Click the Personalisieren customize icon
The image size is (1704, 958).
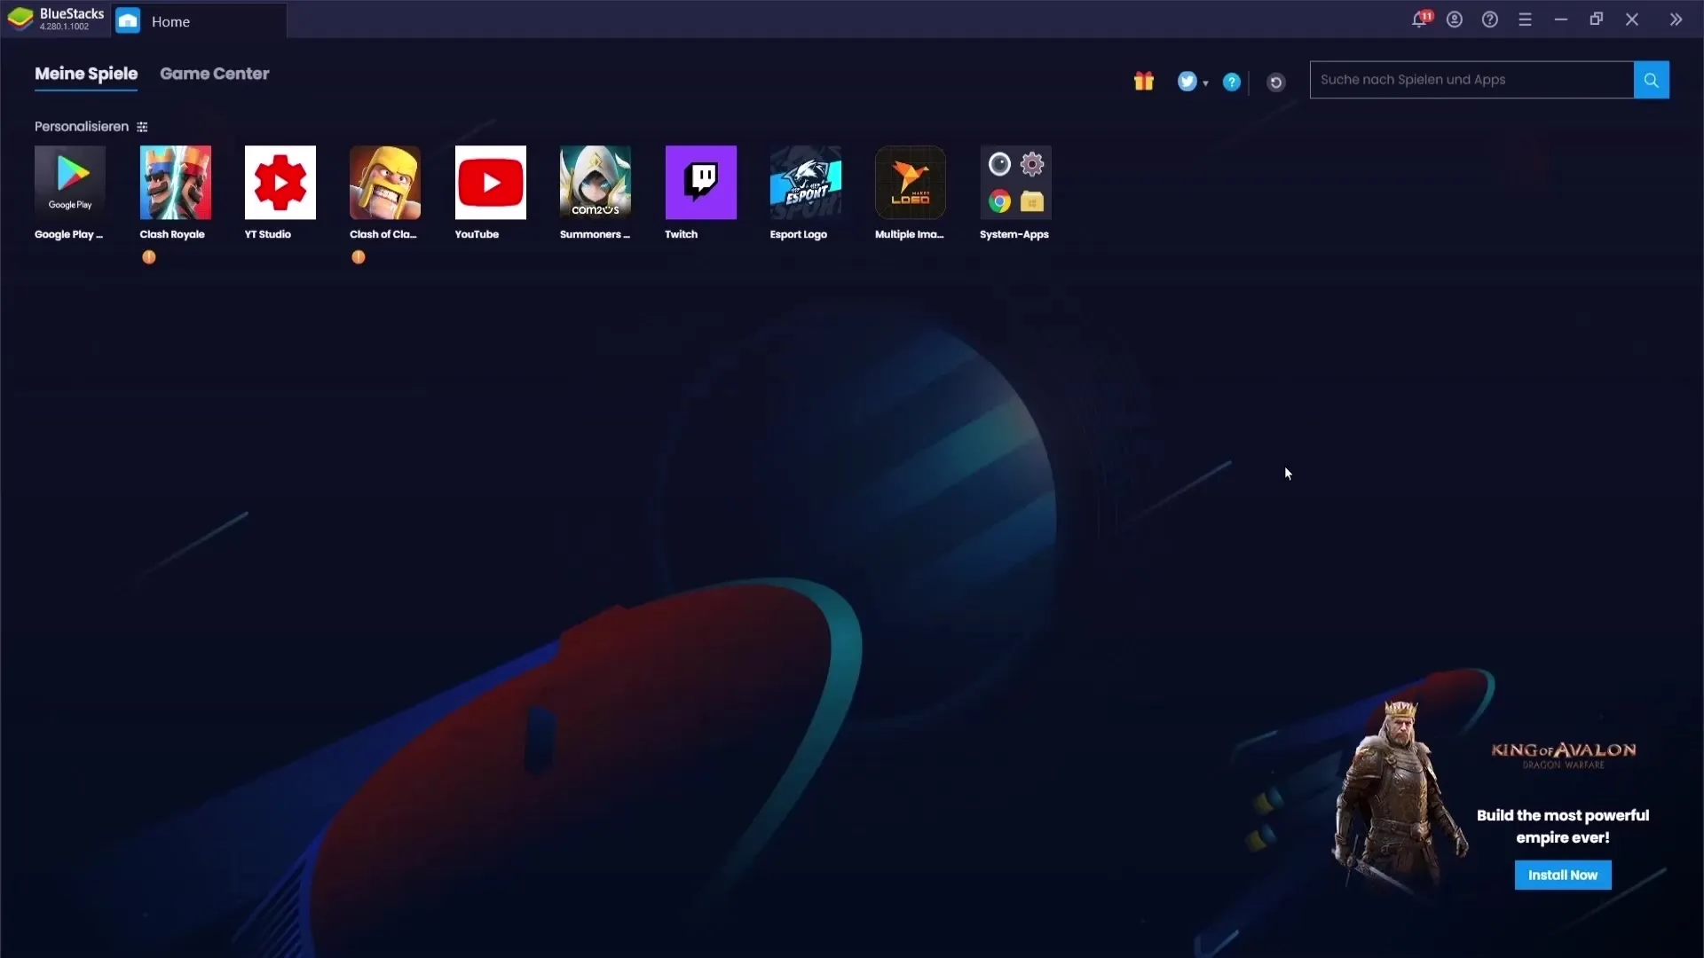[142, 126]
